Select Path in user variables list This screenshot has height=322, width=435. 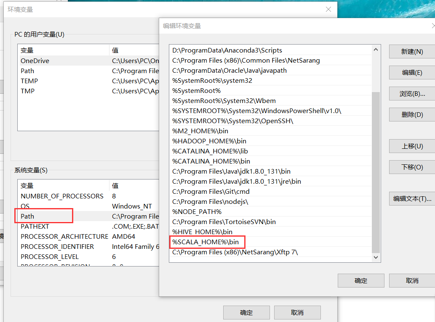tap(88, 71)
